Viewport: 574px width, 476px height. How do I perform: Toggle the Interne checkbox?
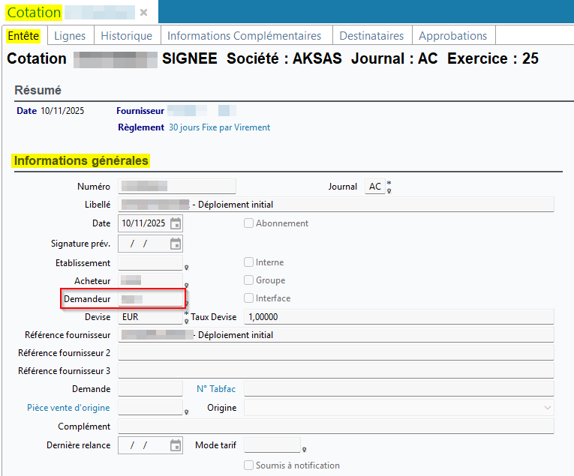pos(248,262)
